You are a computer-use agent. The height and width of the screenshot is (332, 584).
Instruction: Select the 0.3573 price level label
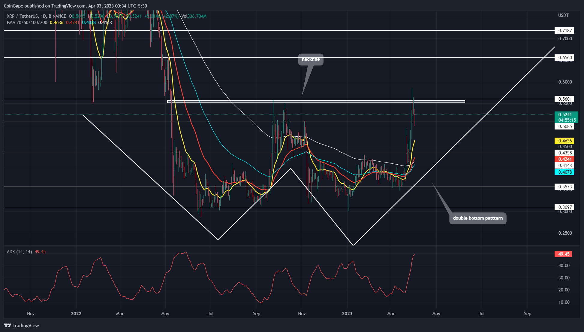tap(564, 187)
